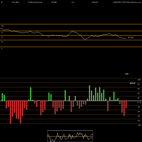Click the ') 501455' header text

95,2
